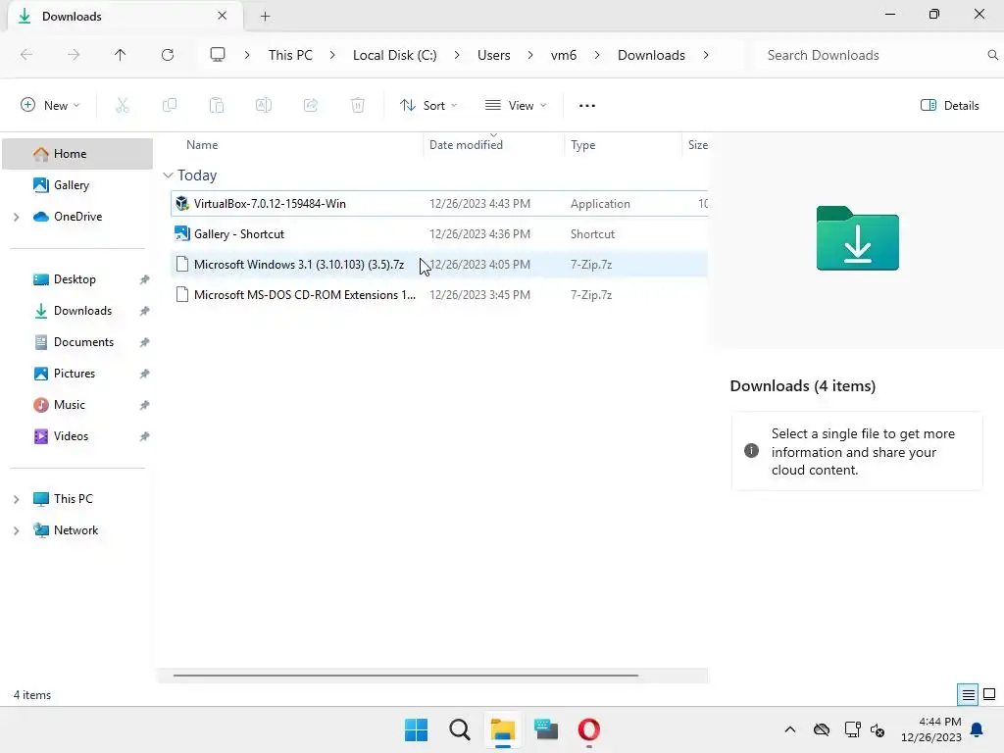Close the Downloads tab

(223, 16)
